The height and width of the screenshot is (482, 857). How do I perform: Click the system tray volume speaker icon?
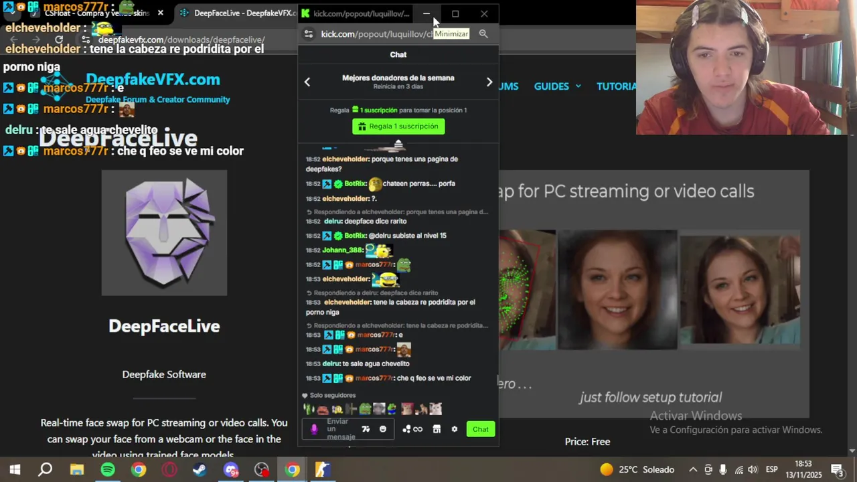click(753, 470)
